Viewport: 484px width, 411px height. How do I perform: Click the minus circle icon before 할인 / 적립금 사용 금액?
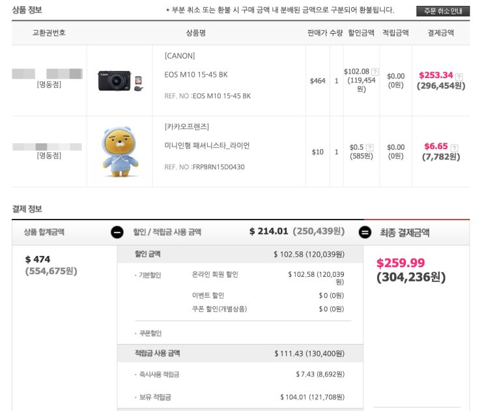tap(117, 232)
